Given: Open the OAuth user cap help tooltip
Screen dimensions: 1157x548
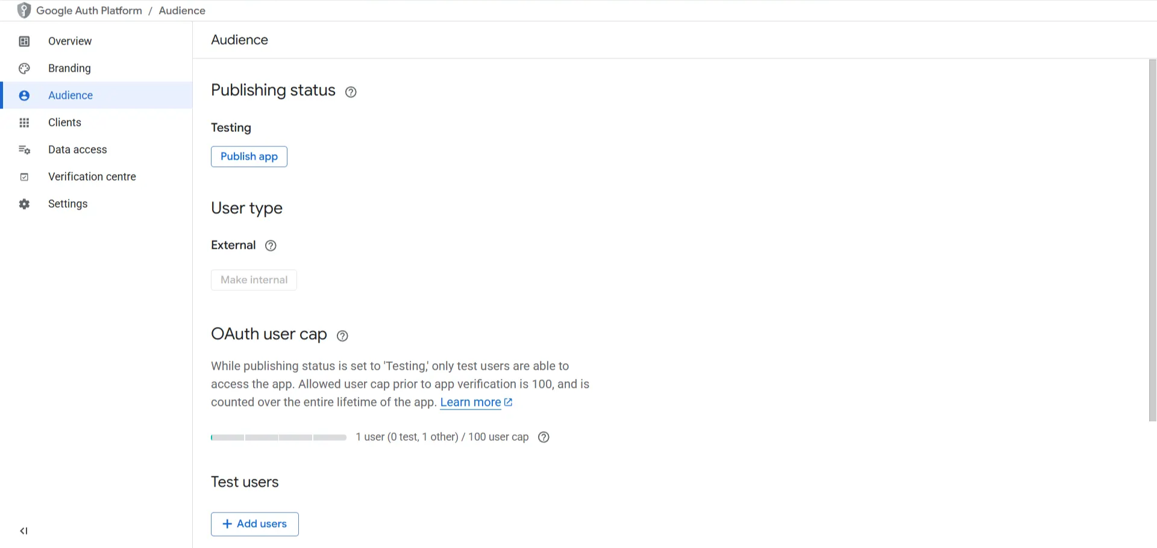Looking at the screenshot, I should [x=342, y=335].
